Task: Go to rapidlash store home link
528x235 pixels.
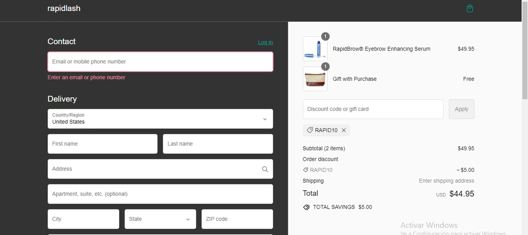Action: click(x=64, y=8)
